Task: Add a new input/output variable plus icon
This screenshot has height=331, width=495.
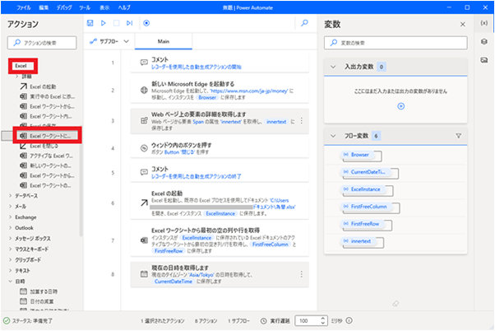Action: tap(401, 106)
